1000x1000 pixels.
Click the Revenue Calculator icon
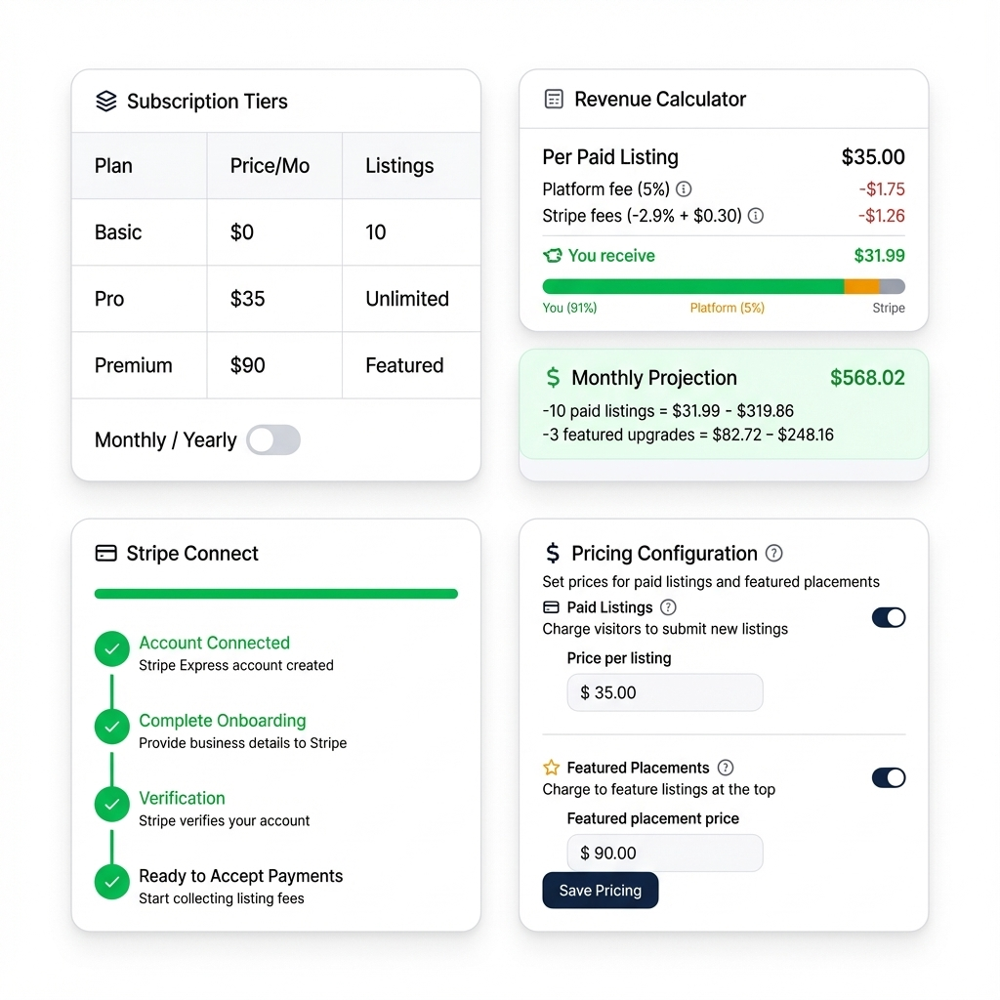pyautogui.click(x=554, y=100)
